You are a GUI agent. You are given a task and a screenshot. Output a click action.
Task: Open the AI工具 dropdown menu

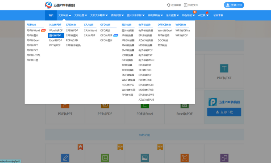(x=203, y=16)
